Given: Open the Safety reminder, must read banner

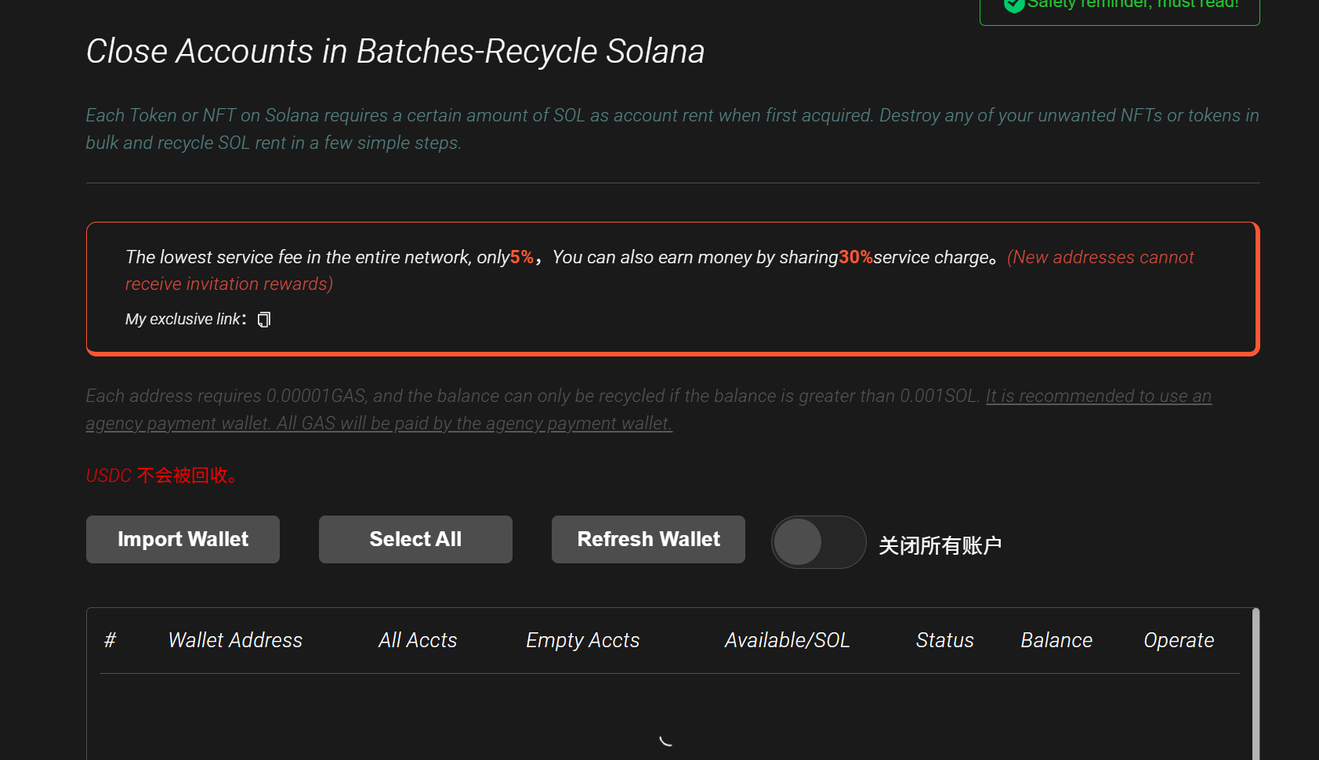Looking at the screenshot, I should (x=1119, y=6).
